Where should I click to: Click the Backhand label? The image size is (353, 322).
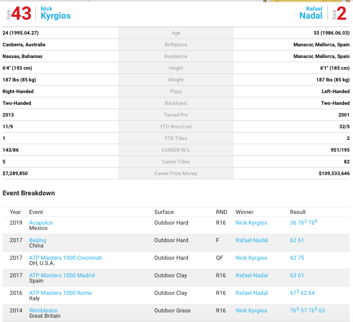[x=176, y=103]
